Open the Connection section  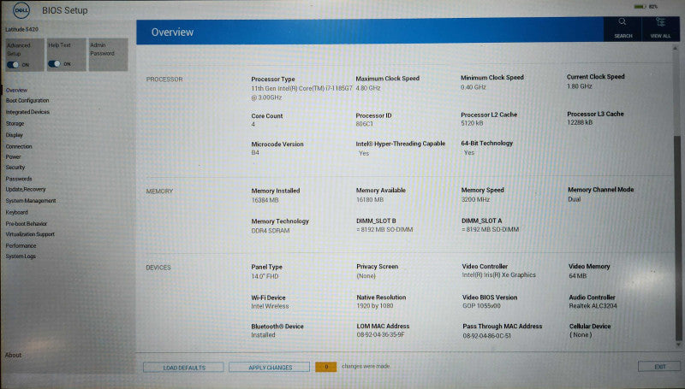[x=19, y=146]
